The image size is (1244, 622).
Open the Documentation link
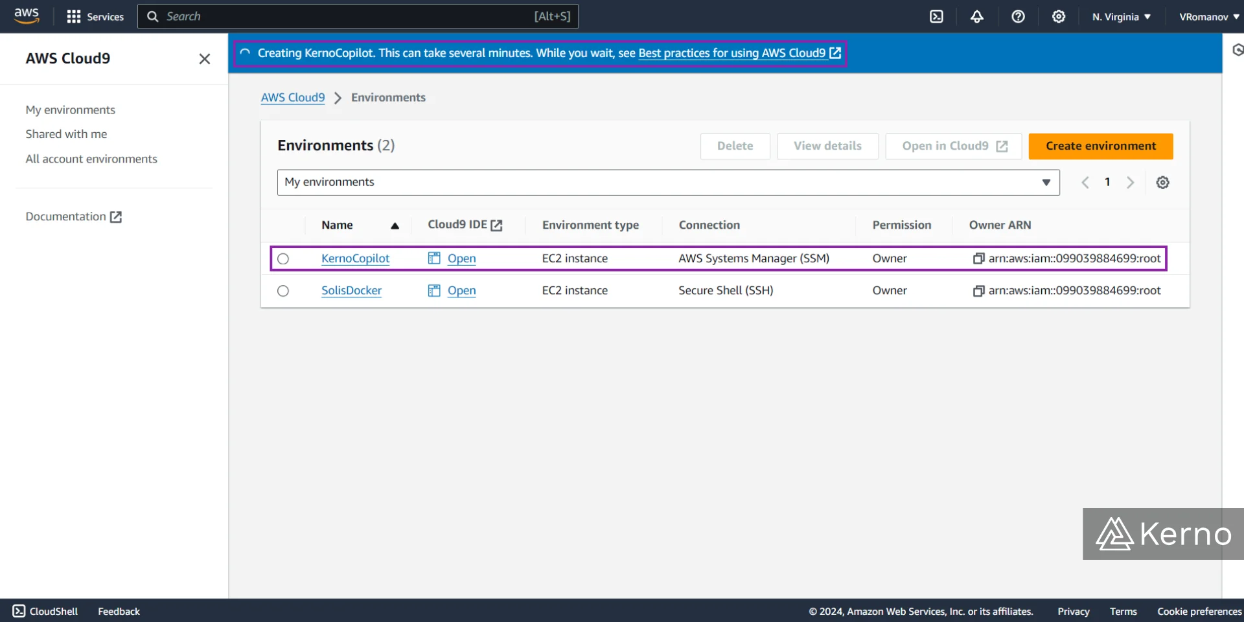click(x=74, y=216)
